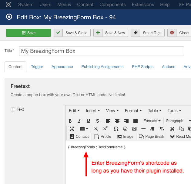
Task: Insert Image via editor button
Action: (125, 137)
